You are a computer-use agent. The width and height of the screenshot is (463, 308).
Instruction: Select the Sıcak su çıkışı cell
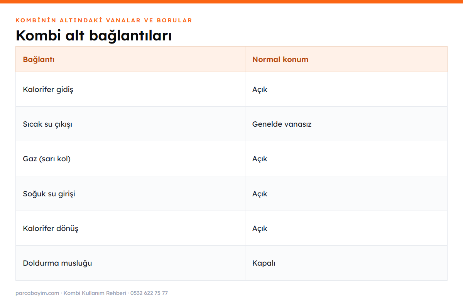point(130,124)
